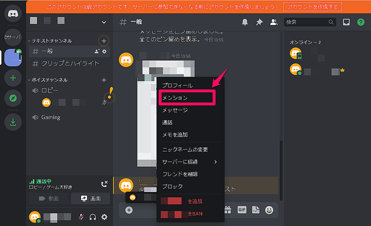Open クリップとハイライト channel
This screenshot has width=371, height=226.
click(70, 63)
